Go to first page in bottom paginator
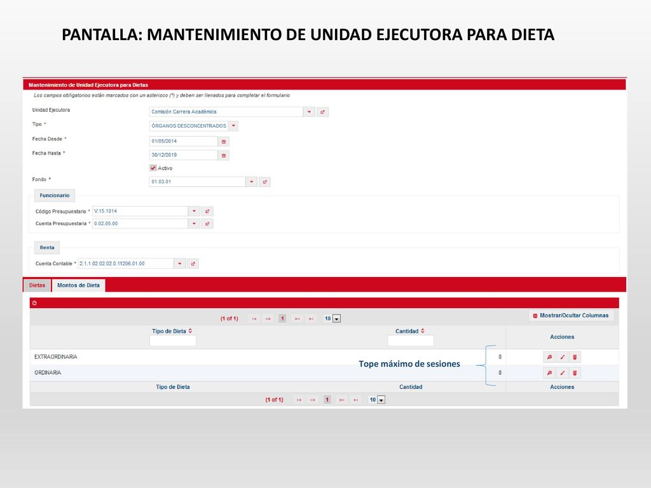 [299, 400]
